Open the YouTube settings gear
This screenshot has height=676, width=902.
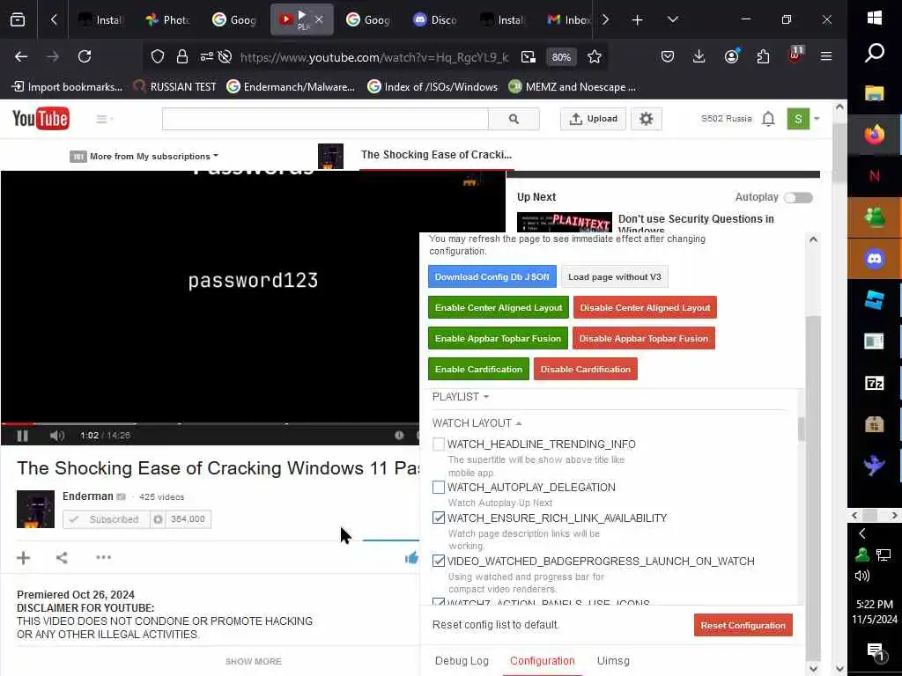click(646, 119)
